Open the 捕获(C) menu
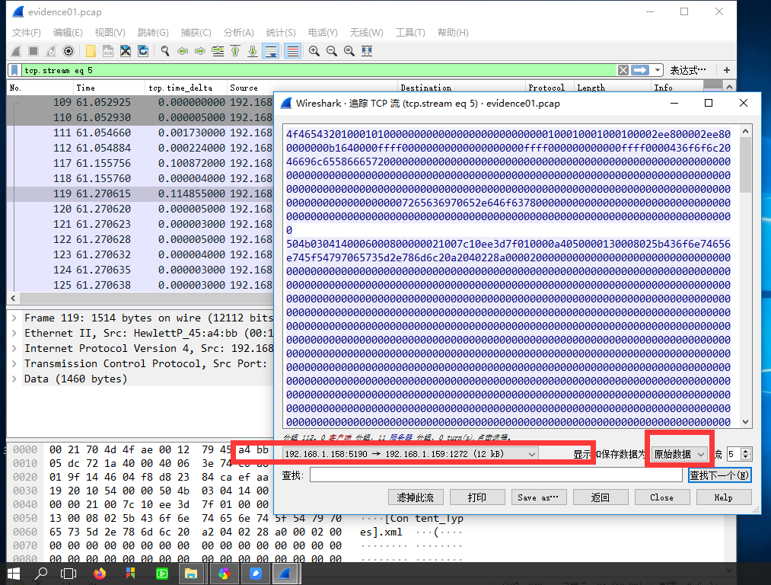This screenshot has width=771, height=585. pyautogui.click(x=196, y=33)
